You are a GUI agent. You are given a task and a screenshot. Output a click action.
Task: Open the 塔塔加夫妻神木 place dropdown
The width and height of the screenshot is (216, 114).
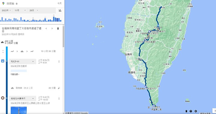pyautogui.click(x=22, y=98)
